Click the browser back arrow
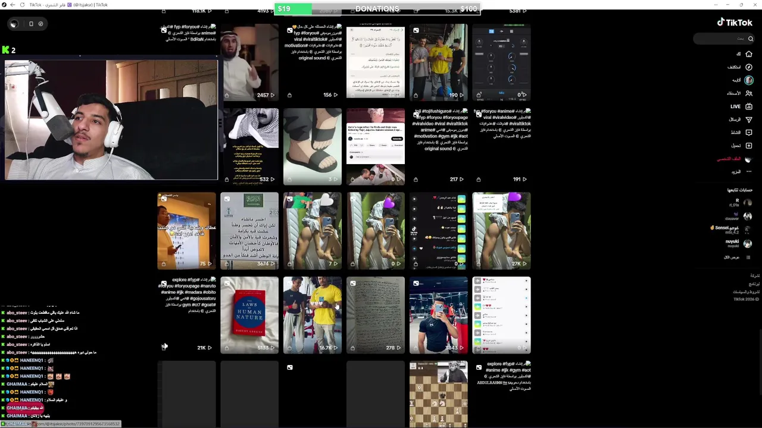 [x=13, y=5]
